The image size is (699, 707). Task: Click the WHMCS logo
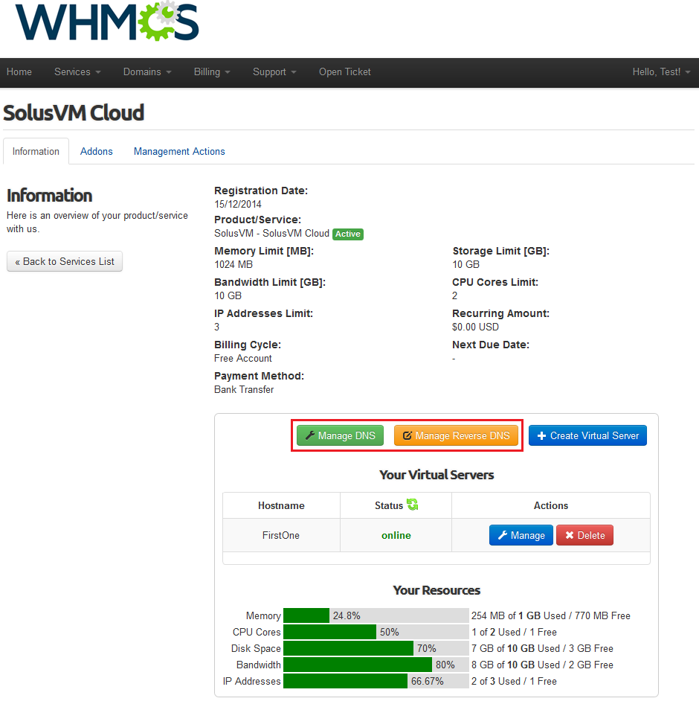pos(107,21)
